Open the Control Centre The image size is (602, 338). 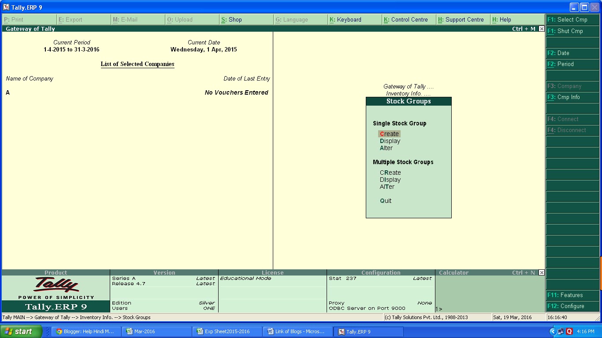click(409, 20)
